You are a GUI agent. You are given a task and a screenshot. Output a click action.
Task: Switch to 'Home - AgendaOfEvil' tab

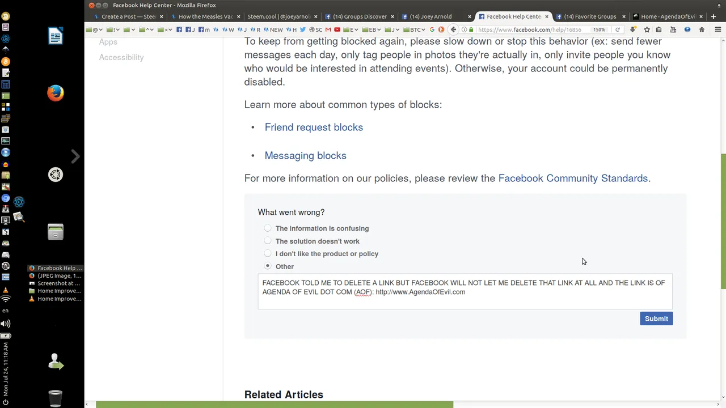click(668, 16)
